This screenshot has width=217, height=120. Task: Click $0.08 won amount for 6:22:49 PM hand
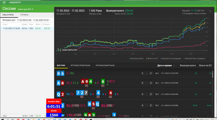[x=195, y=105]
